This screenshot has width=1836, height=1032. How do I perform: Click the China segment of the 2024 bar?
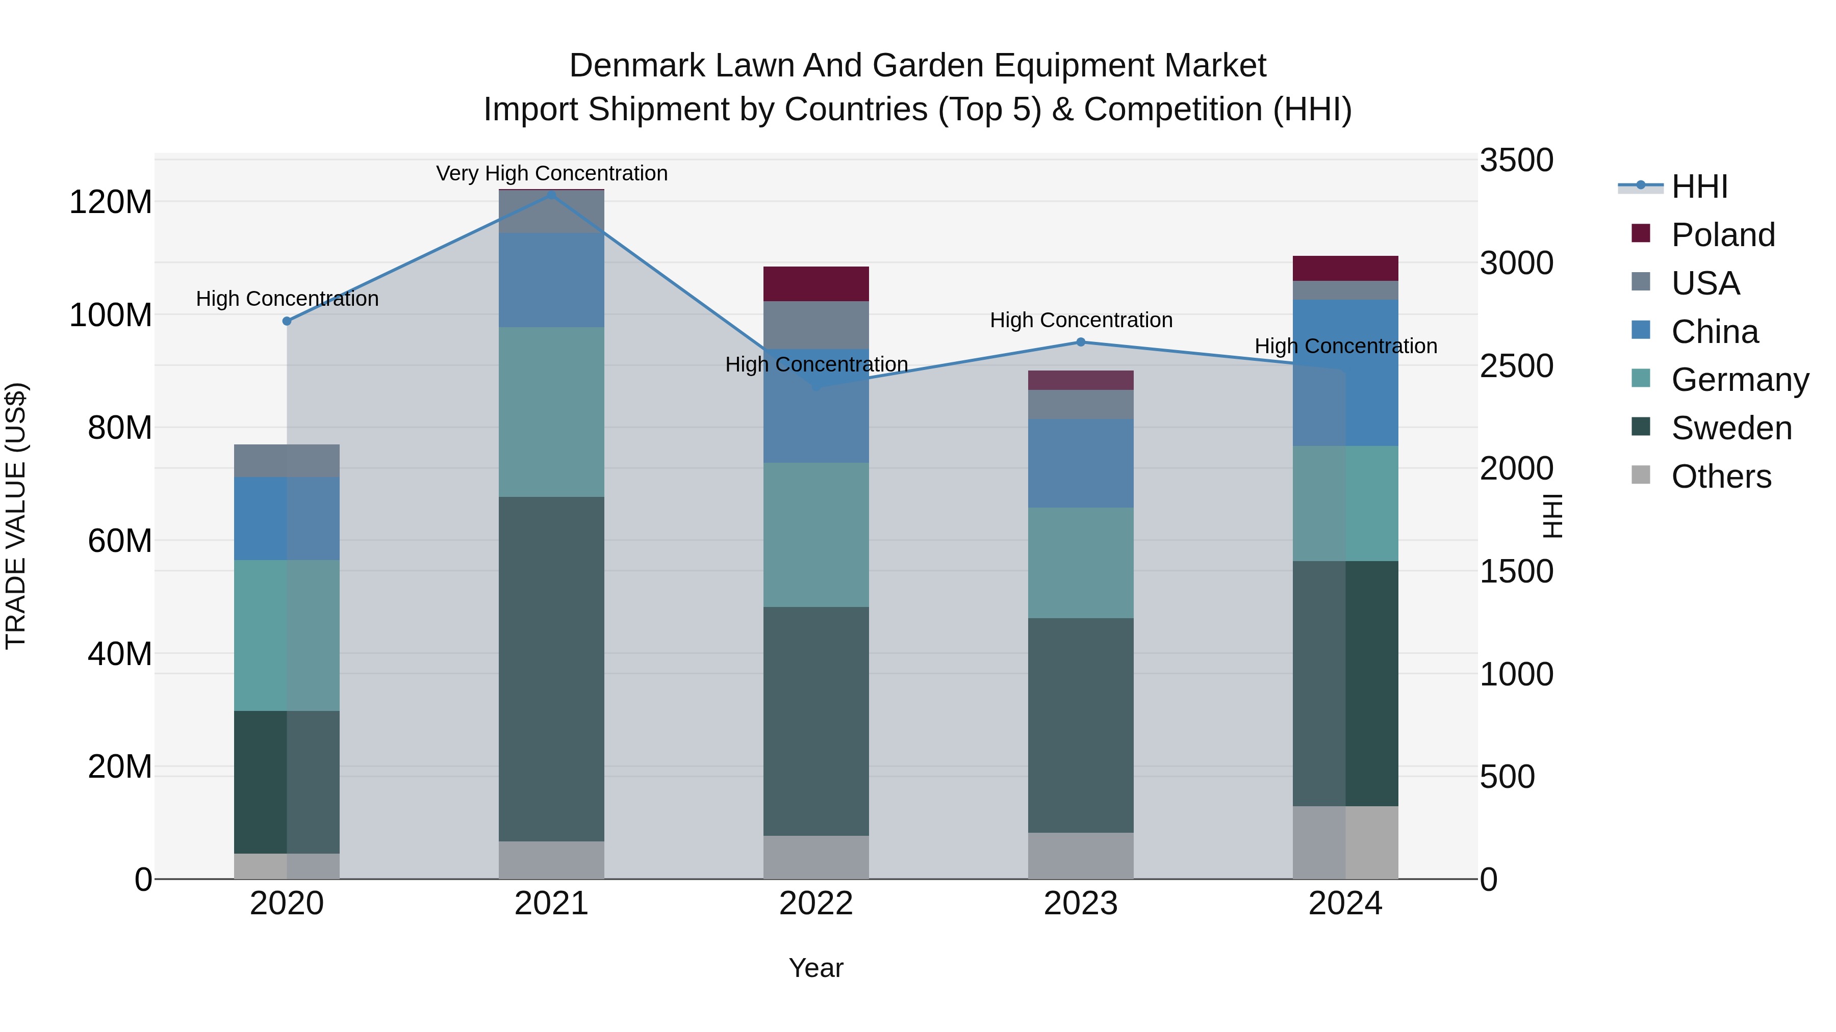click(x=1346, y=373)
